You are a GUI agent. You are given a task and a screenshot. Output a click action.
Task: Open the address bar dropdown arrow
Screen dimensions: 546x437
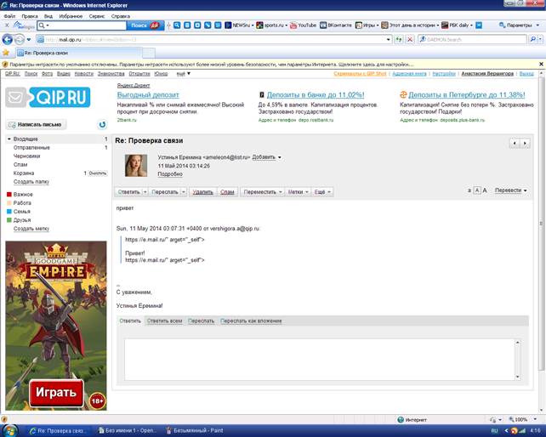[x=389, y=40]
